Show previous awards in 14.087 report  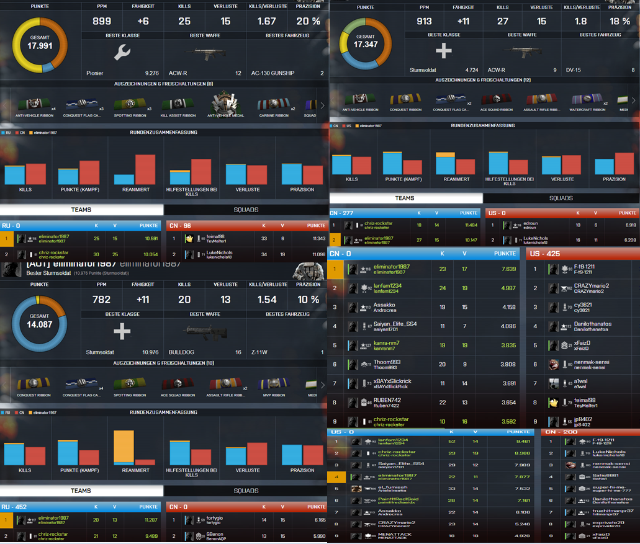(x=5, y=385)
